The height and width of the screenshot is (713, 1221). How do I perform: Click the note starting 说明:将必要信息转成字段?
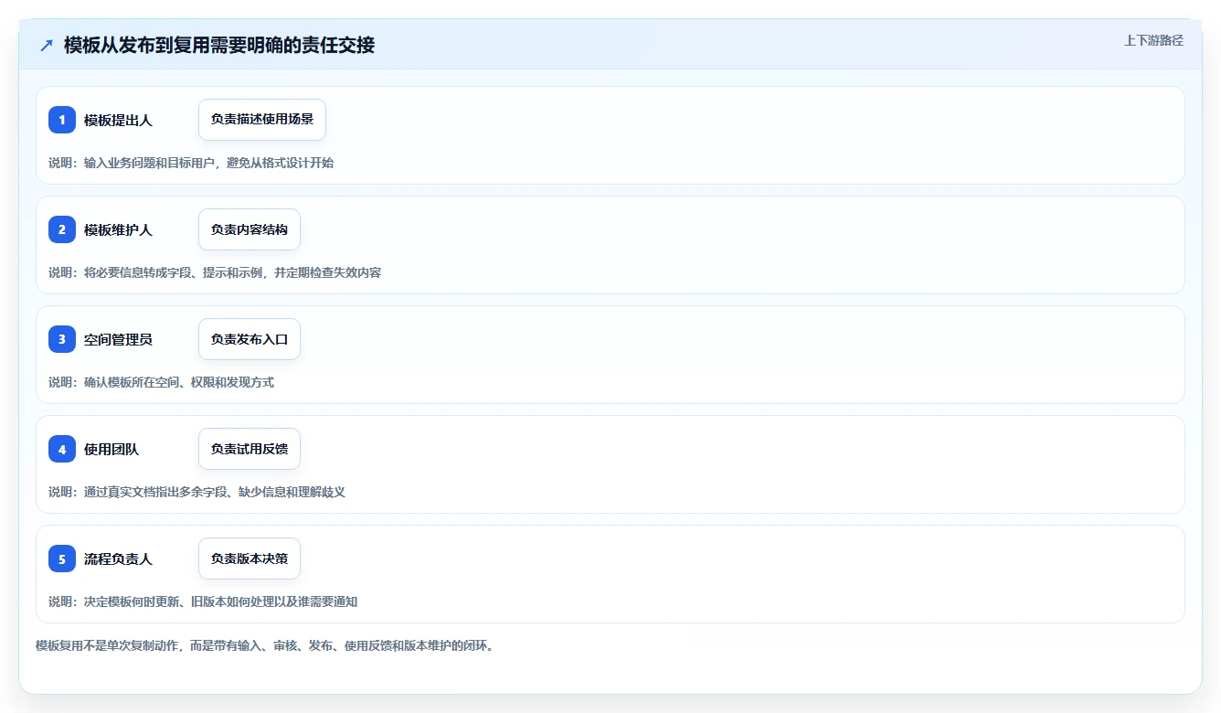pyautogui.click(x=215, y=272)
